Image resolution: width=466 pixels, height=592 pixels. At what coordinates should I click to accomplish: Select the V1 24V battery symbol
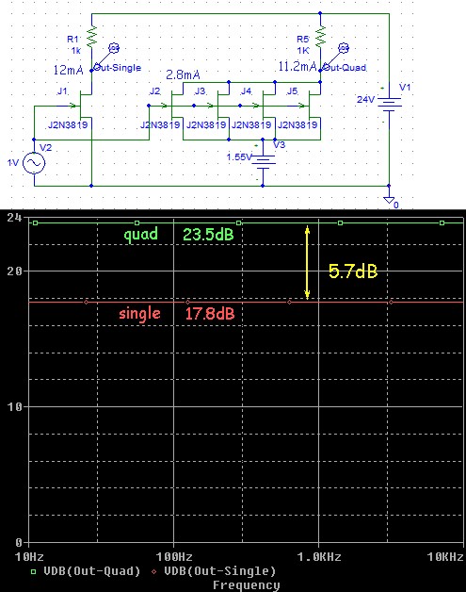pos(389,103)
